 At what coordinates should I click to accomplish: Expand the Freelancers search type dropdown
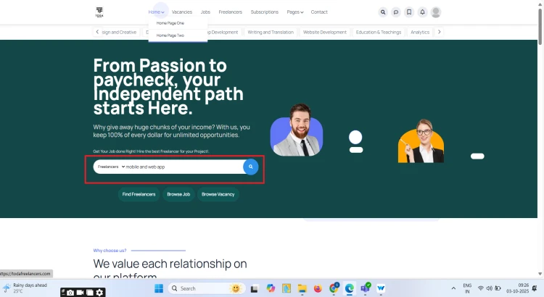[110, 167]
